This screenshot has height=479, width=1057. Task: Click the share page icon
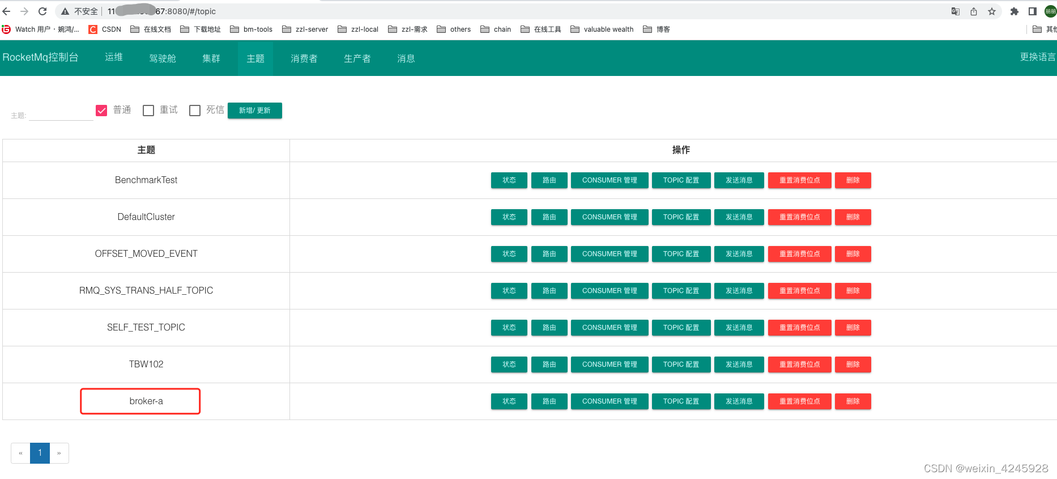974,11
